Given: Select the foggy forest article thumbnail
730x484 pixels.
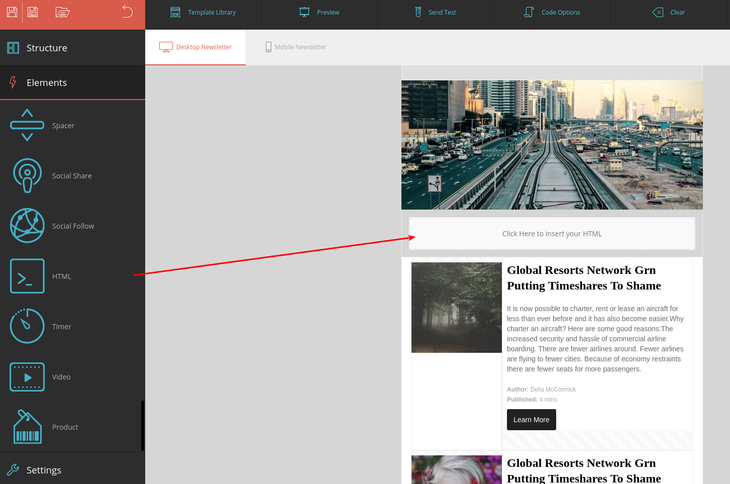Looking at the screenshot, I should coord(457,308).
